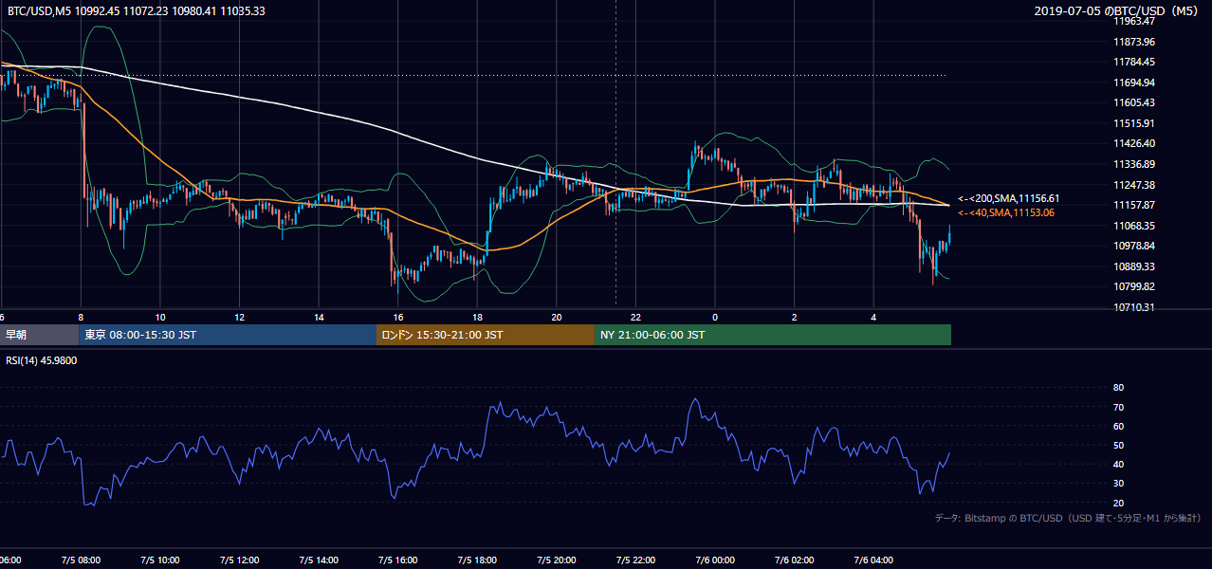Click price axis label 11426.40
1212x569 pixels.
click(1134, 143)
